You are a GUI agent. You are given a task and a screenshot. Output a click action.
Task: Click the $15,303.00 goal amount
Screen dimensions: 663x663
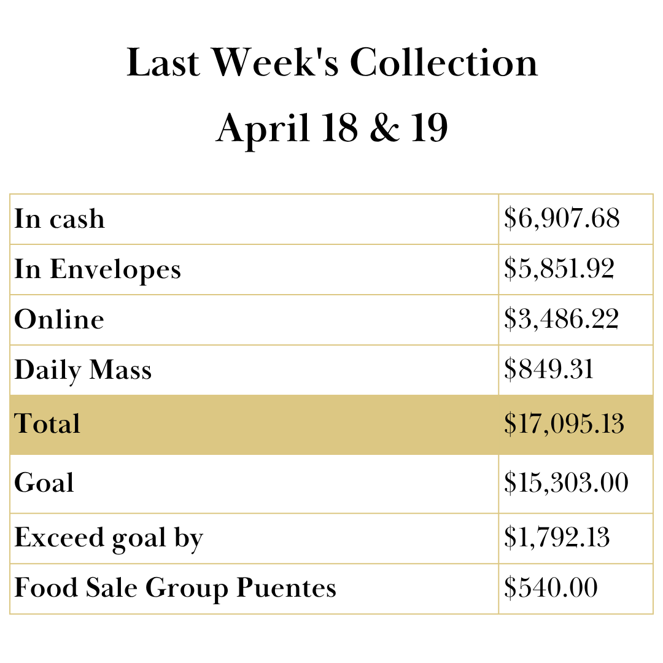(x=566, y=483)
